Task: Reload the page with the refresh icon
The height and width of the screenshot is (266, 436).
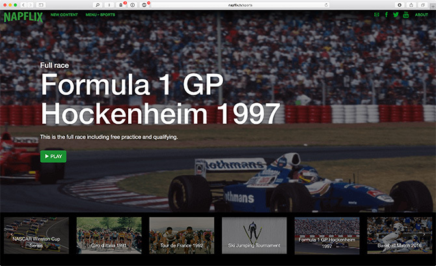Action: click(x=326, y=5)
